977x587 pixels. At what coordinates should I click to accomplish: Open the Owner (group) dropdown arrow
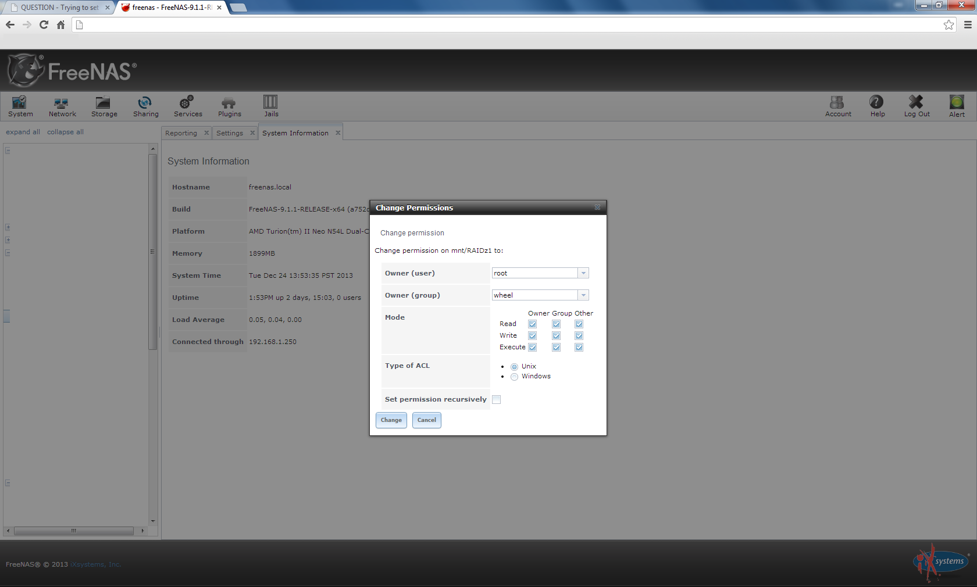coord(583,295)
